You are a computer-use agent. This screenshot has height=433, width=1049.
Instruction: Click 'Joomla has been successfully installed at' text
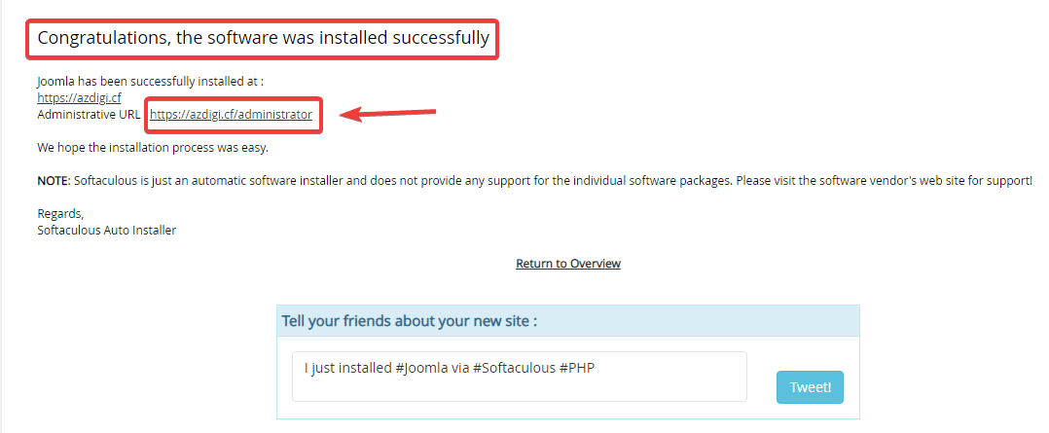pyautogui.click(x=150, y=82)
